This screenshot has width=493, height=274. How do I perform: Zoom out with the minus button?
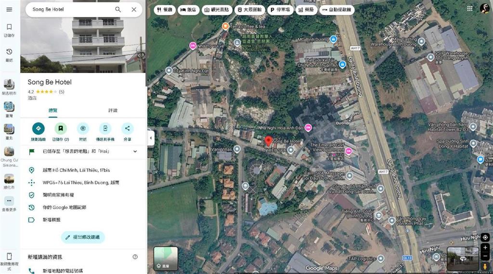tap(485, 256)
